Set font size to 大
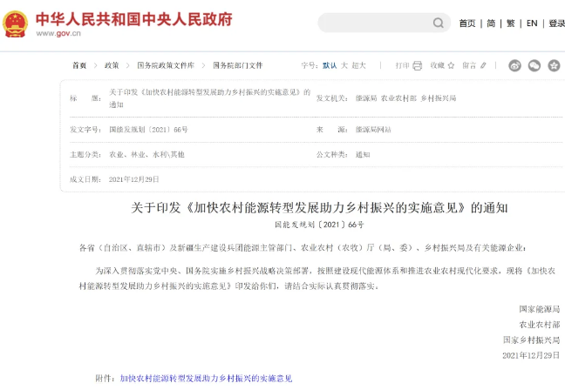Image resolution: width=565 pixels, height=390 pixels. tap(344, 65)
